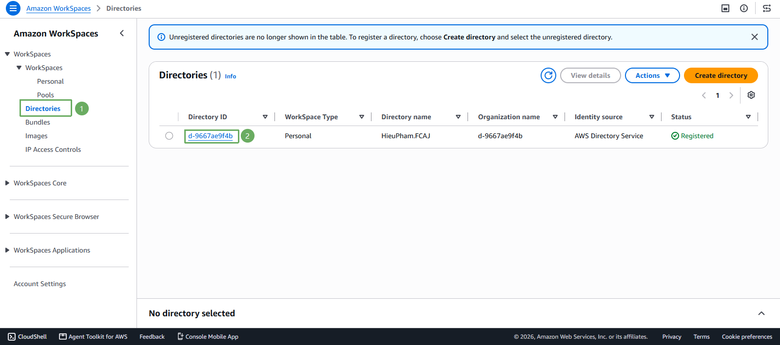
Task: Click the HieuPham.FCAJ directory name cell
Action: [406, 136]
